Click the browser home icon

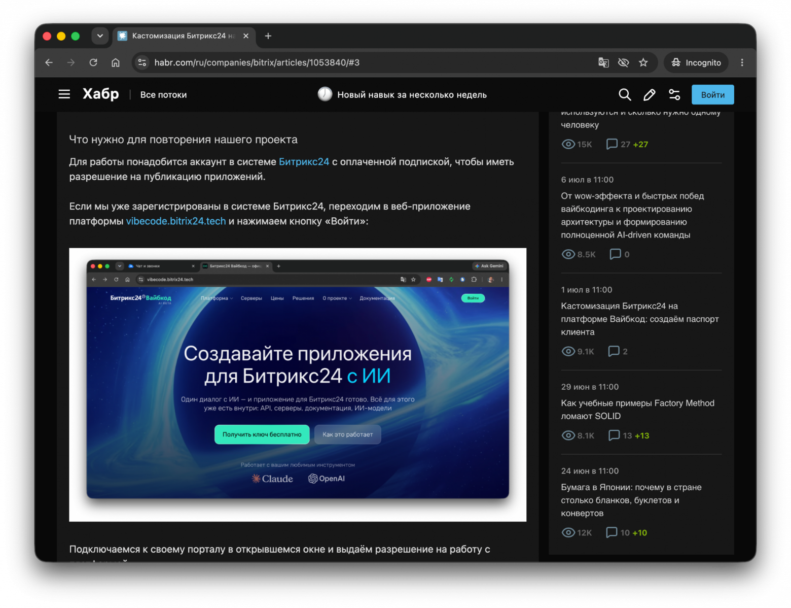(x=116, y=62)
